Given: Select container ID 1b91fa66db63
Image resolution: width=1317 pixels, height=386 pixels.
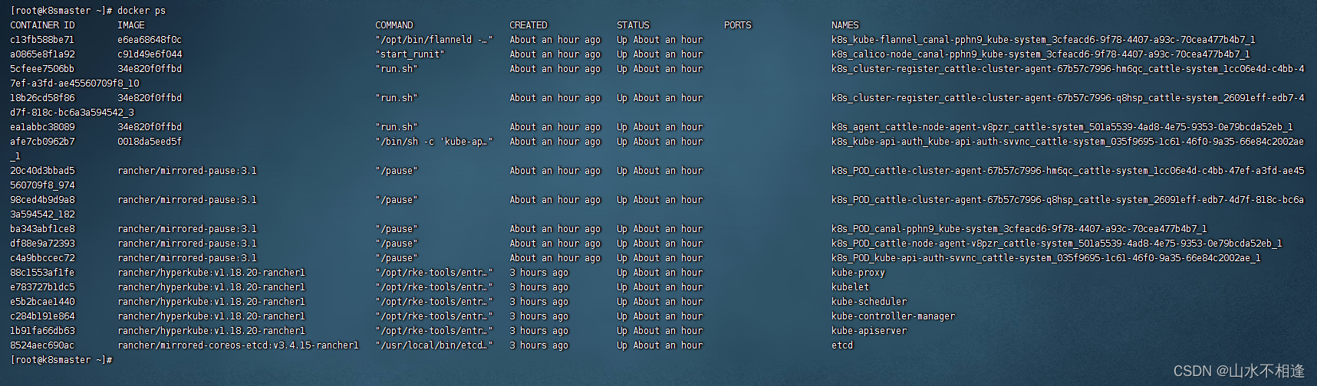Looking at the screenshot, I should pos(42,331).
